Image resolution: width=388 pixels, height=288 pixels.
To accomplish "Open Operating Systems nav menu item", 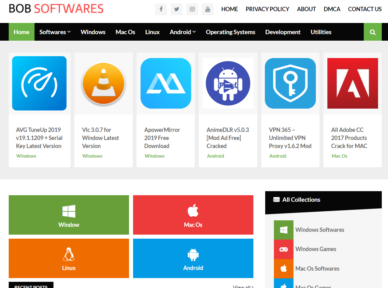I will pos(230,32).
